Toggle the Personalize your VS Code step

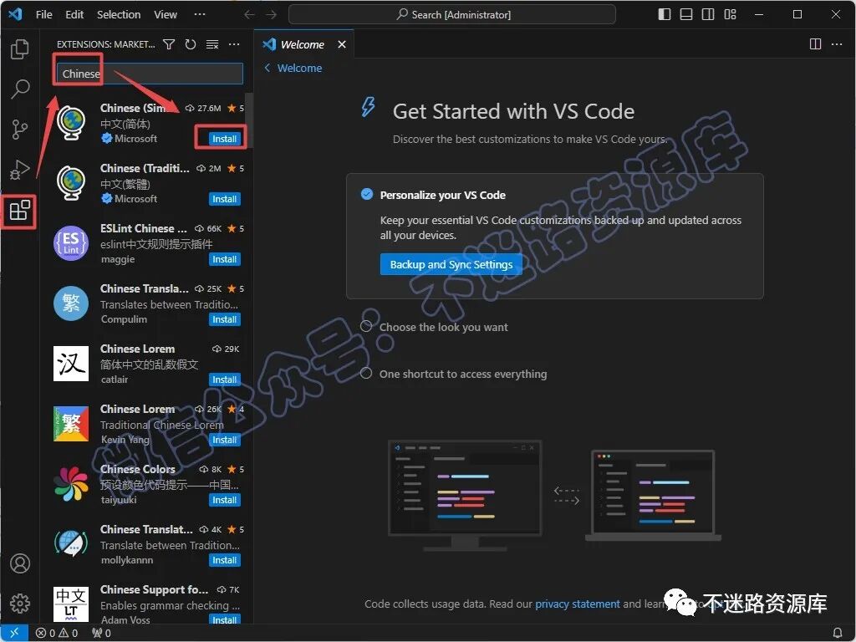pyautogui.click(x=367, y=194)
